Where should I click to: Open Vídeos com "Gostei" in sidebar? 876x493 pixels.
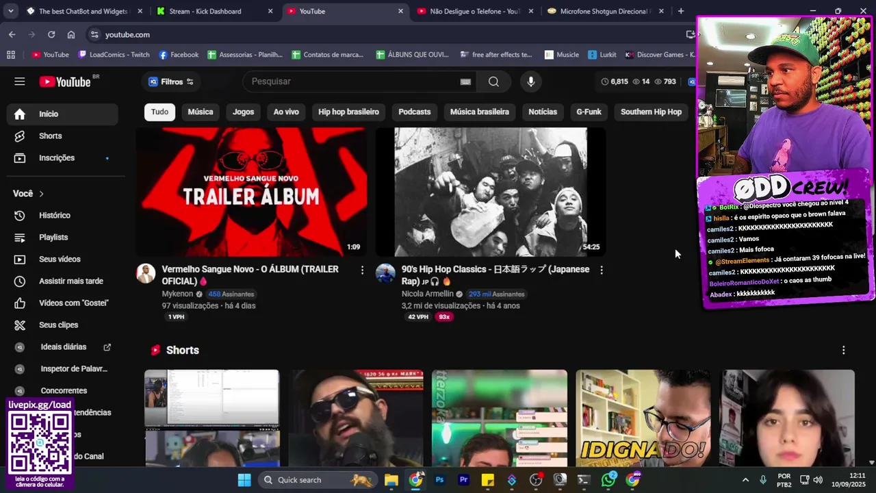pyautogui.click(x=62, y=303)
